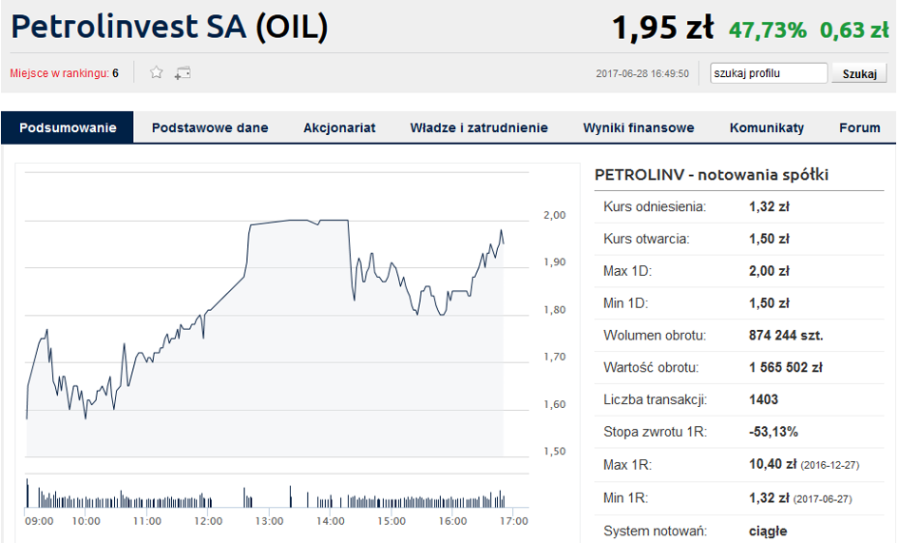Click the timestamp 2017-06-28 16:49:50
The width and height of the screenshot is (898, 543).
point(642,73)
